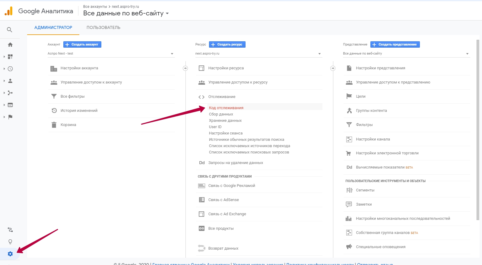Click the Создать представление button
This screenshot has width=482, height=265.
(x=395, y=45)
